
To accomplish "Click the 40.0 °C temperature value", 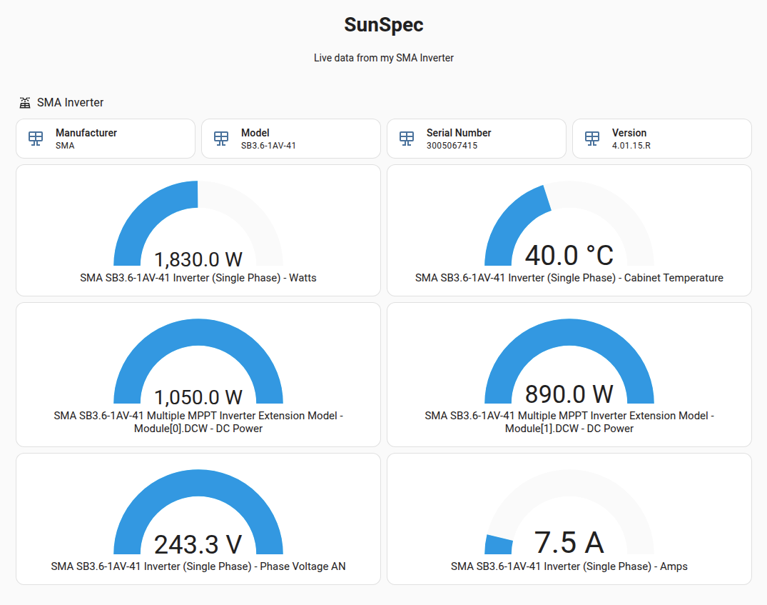I will pyautogui.click(x=569, y=256).
